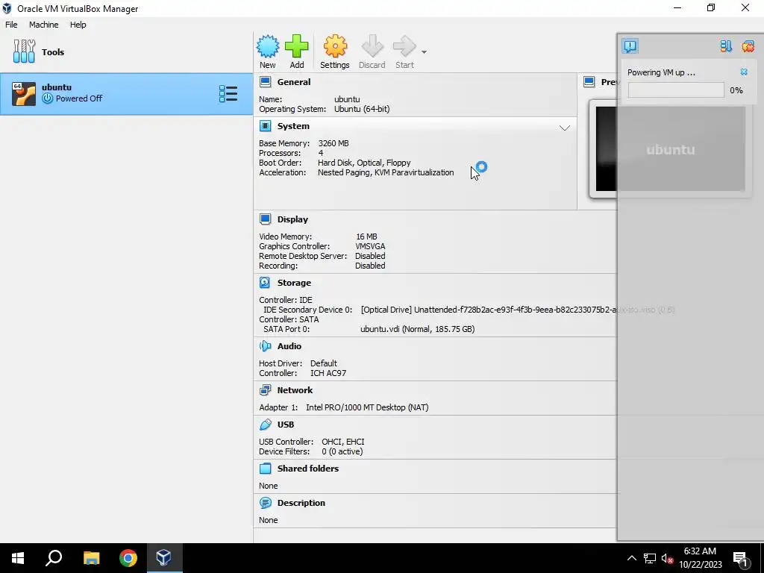The height and width of the screenshot is (573, 764).
Task: Collapse the System section chevron
Action: 564,128
